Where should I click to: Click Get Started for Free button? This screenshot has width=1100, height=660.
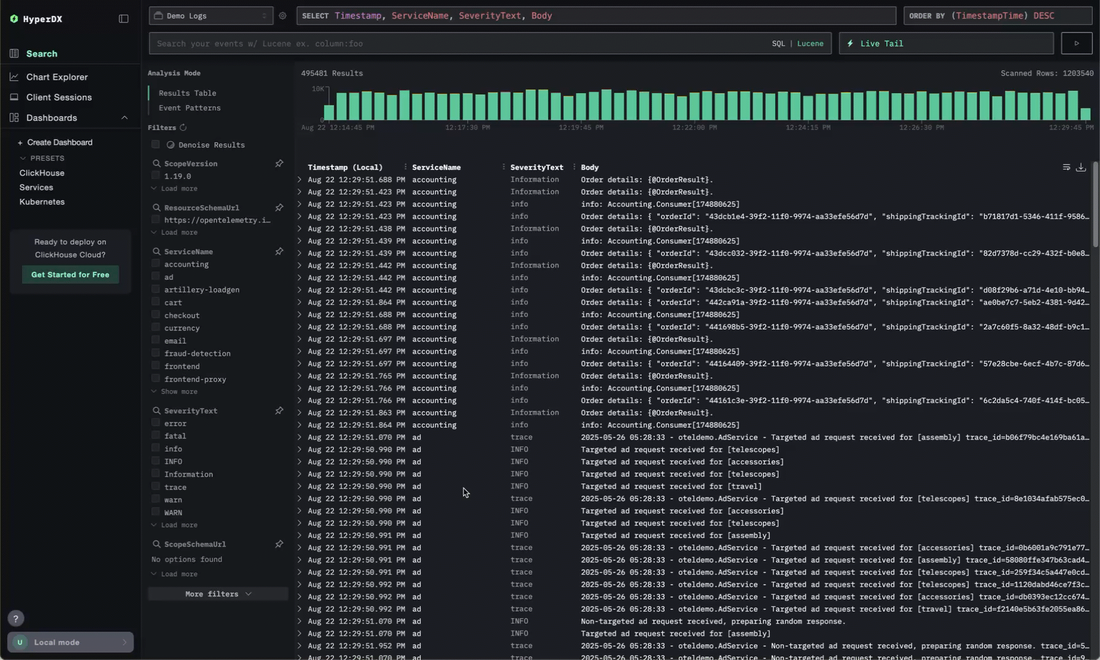(x=70, y=275)
